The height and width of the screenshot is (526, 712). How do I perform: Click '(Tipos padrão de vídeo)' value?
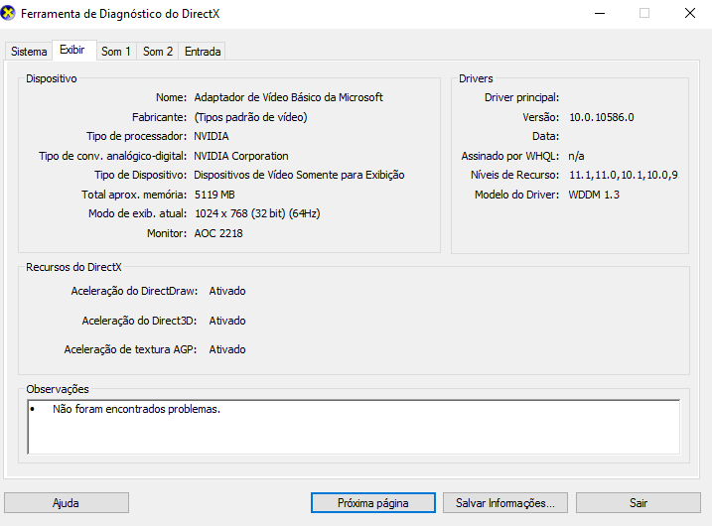(250, 117)
